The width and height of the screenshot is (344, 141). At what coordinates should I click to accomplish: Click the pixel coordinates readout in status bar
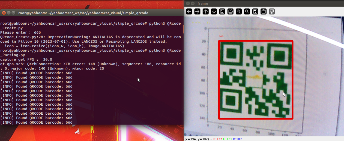[196, 139]
